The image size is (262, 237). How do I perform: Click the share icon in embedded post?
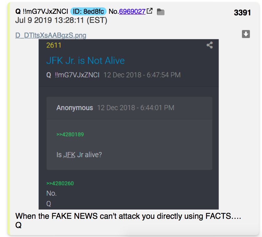point(209,45)
